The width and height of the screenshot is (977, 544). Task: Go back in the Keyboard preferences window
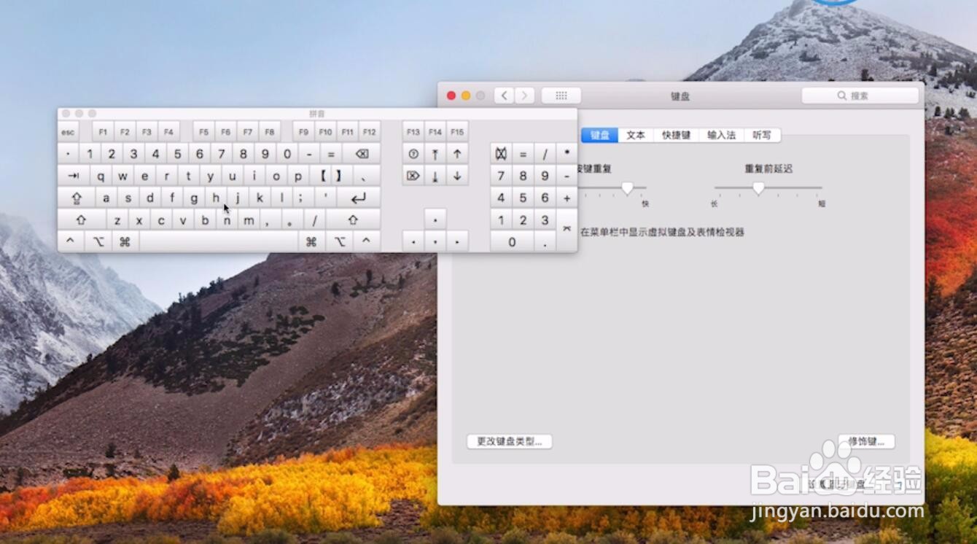(504, 96)
